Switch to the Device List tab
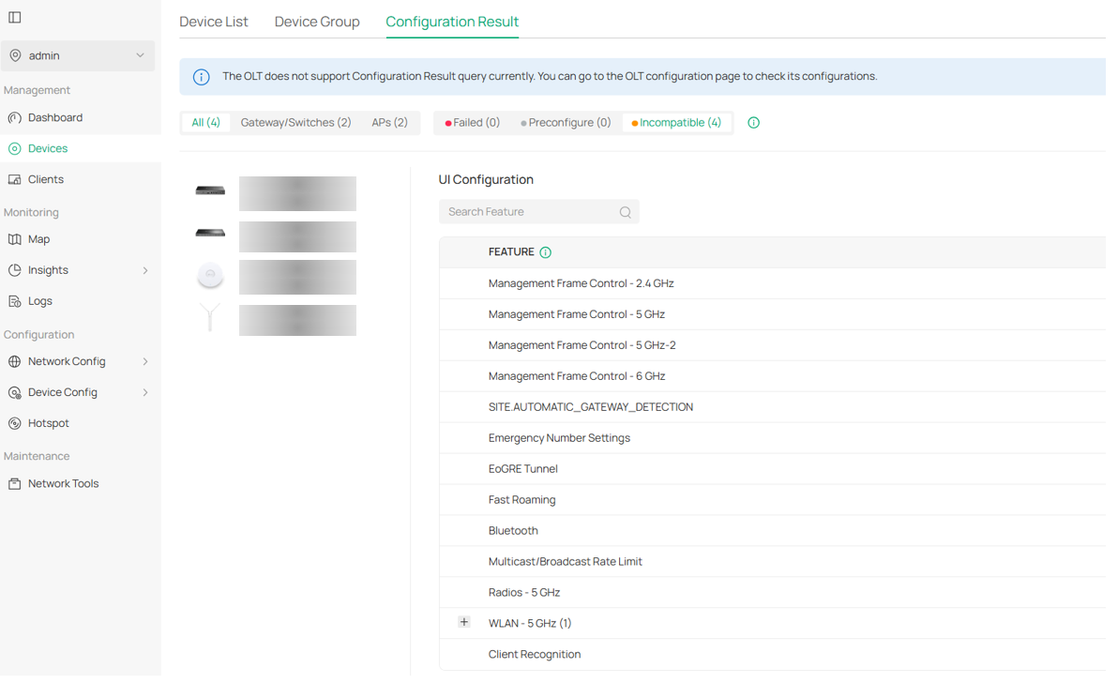Viewport: 1118px width, 684px height. tap(214, 22)
